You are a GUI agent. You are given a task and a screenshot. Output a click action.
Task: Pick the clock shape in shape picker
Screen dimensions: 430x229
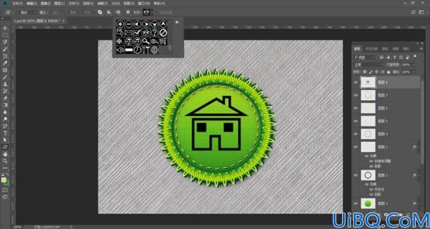137,50
